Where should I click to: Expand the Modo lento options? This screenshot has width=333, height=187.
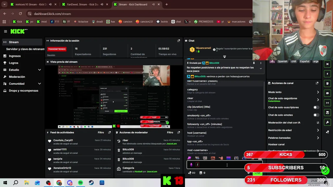(318, 92)
